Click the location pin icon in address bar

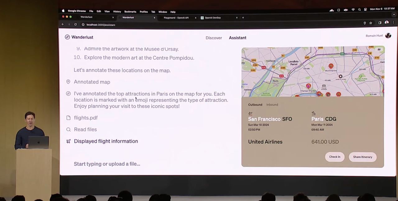point(365,23)
